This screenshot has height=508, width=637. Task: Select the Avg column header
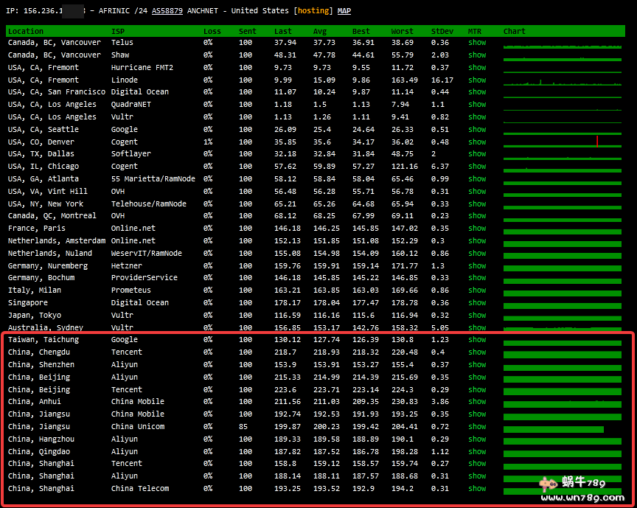coord(320,31)
